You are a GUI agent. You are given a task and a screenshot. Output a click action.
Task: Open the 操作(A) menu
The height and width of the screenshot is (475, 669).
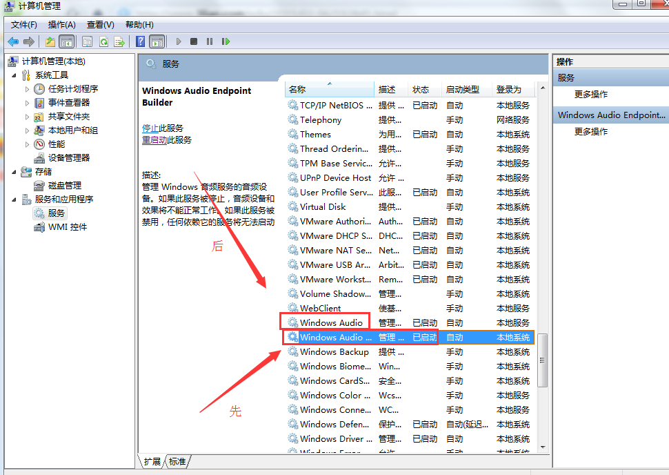(x=62, y=25)
